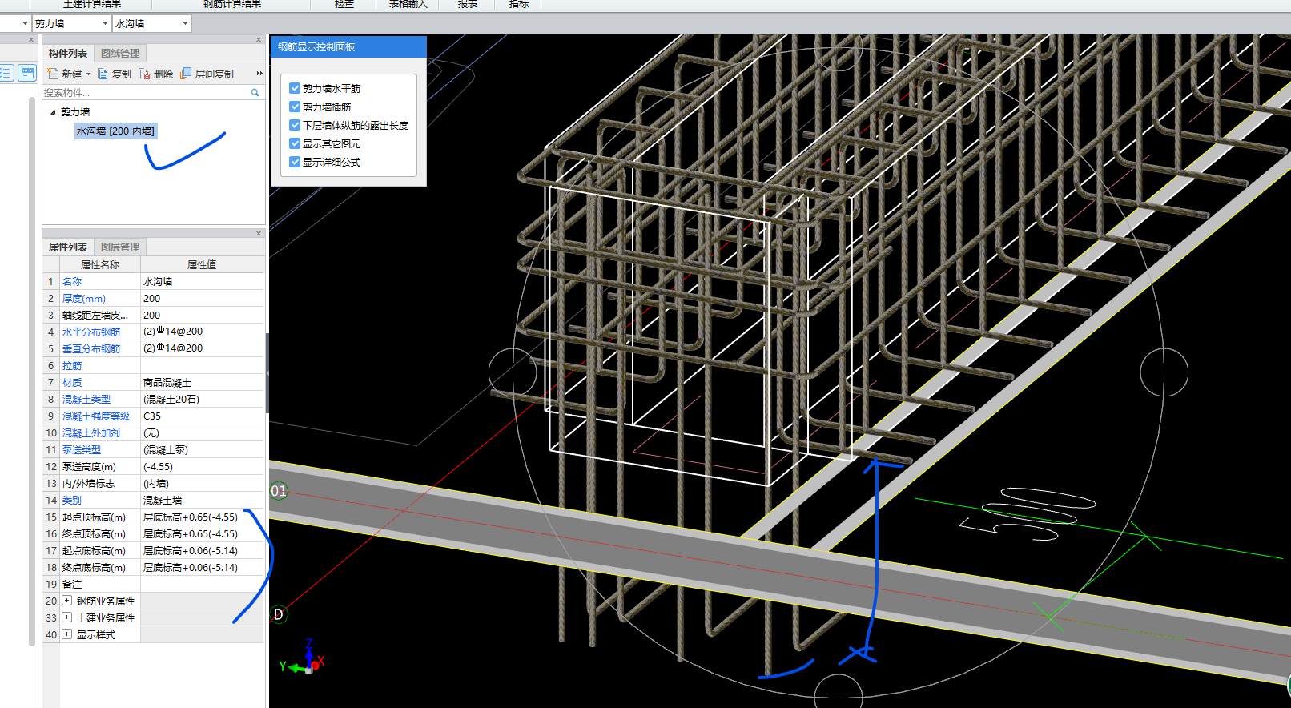Open the 钢筋计算结果 ribbon group

[232, 4]
